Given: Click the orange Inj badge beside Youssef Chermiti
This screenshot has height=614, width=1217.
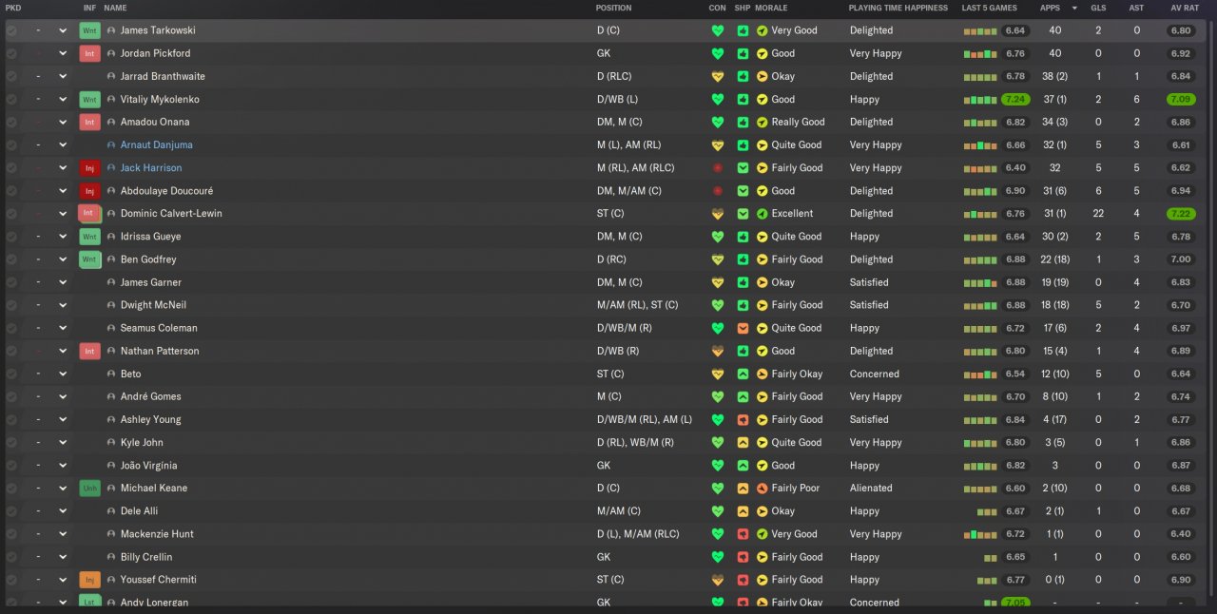Looking at the screenshot, I should tap(89, 580).
